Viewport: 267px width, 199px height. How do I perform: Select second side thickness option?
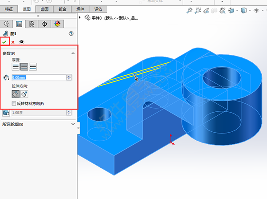(x=33, y=67)
